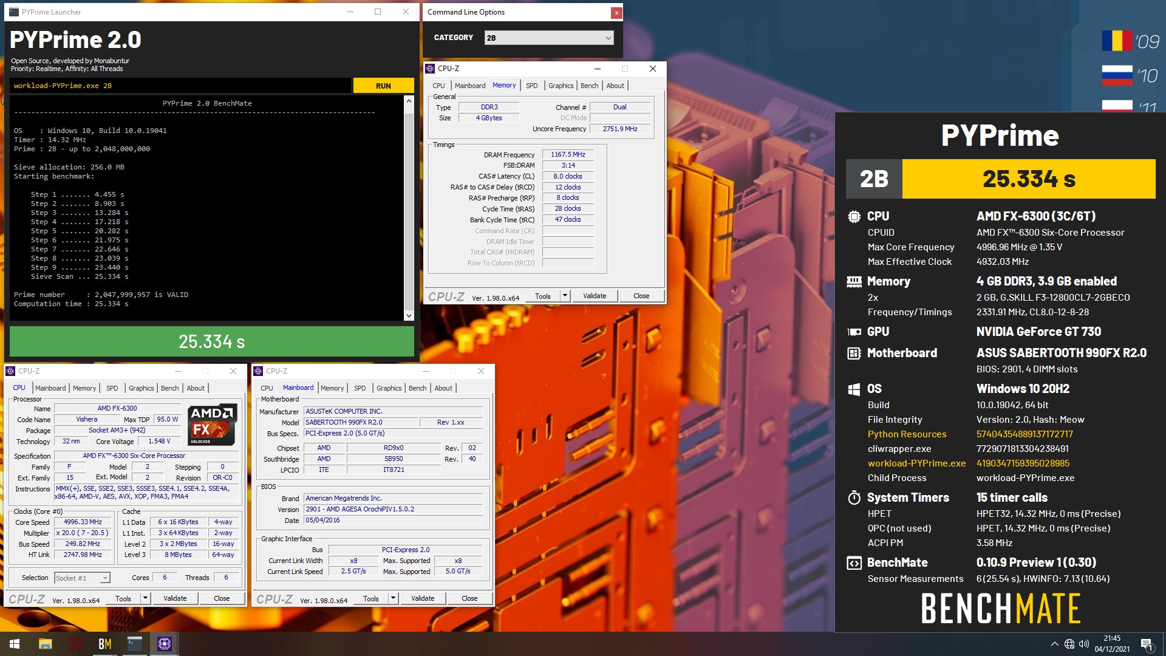1166x656 pixels.
Task: Click the Core Speed 4996.33 MHz value
Action: click(83, 522)
